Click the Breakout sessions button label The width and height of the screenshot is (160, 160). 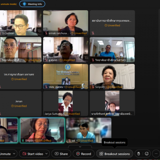[x=117, y=154]
